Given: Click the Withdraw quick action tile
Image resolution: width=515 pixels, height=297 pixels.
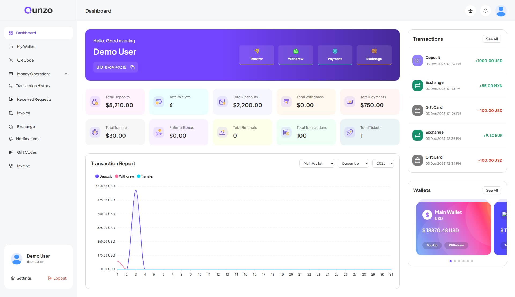Looking at the screenshot, I should click(x=296, y=55).
